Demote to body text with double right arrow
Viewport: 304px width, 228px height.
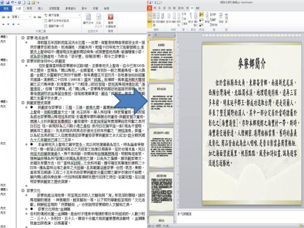40,17
